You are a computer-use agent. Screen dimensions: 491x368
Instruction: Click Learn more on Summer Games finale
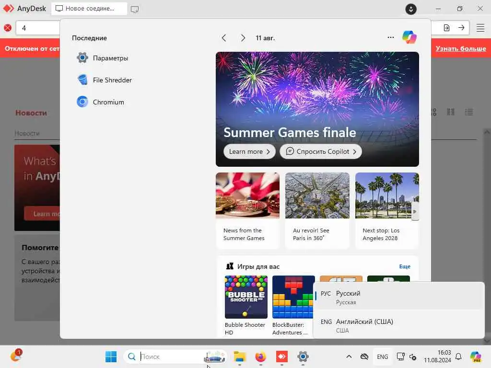coord(249,151)
